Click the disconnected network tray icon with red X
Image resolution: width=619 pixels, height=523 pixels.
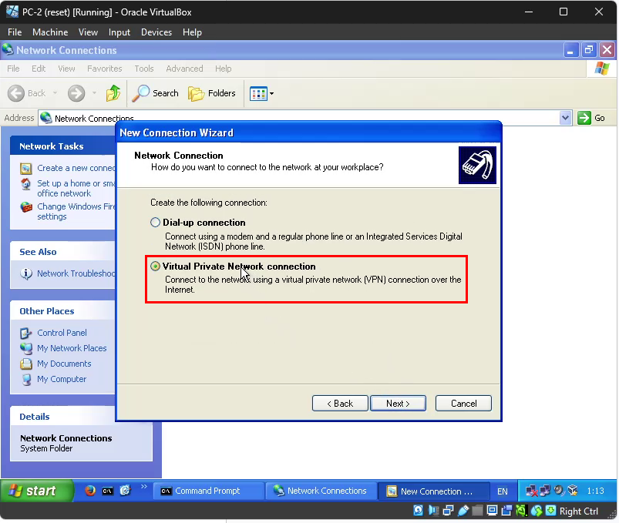click(531, 491)
